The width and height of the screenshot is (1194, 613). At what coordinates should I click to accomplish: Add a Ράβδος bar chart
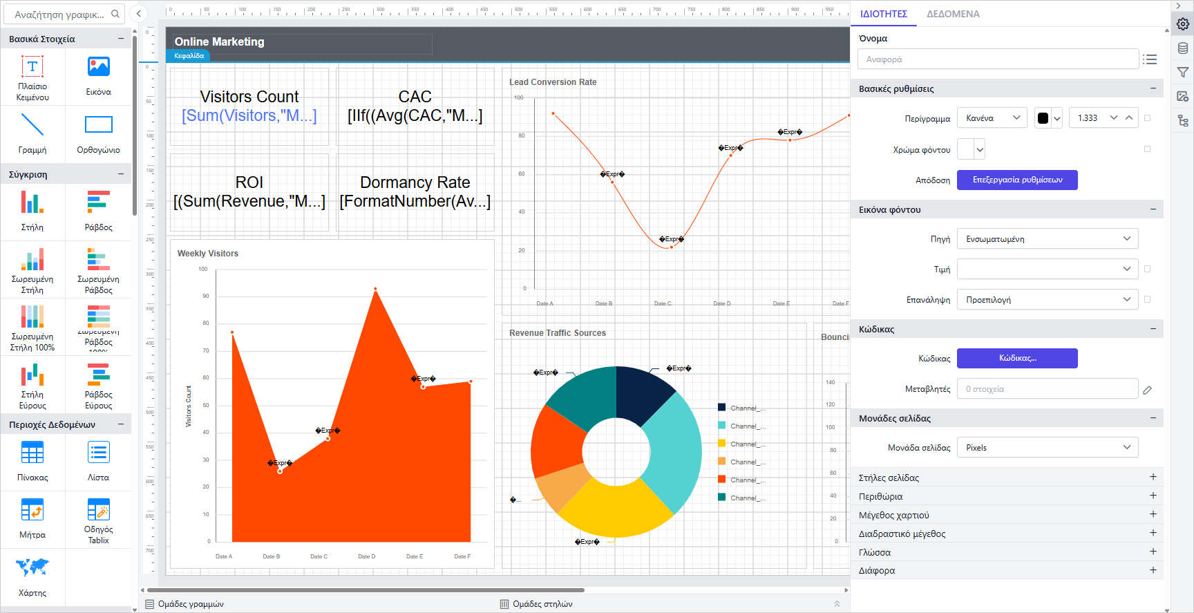click(x=99, y=211)
